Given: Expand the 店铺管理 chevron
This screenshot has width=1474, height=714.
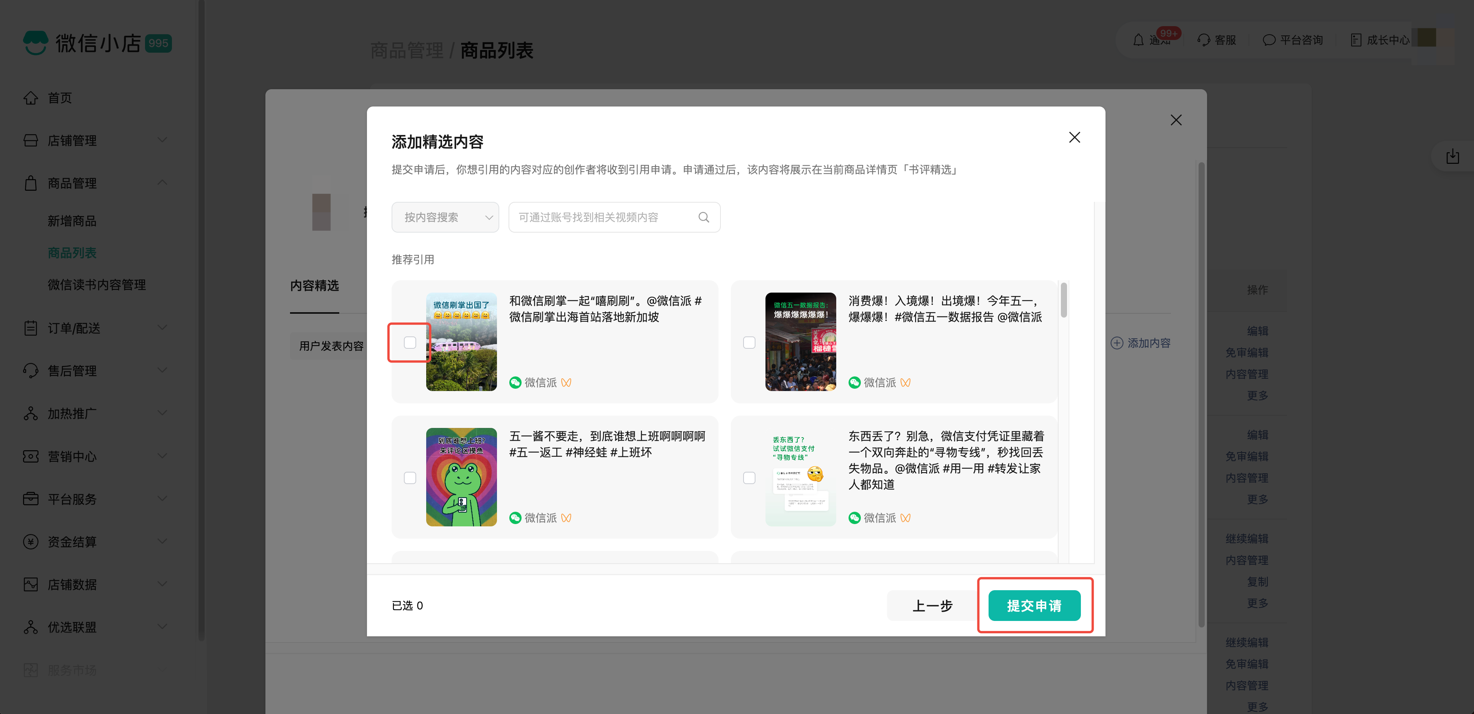Looking at the screenshot, I should tap(162, 140).
